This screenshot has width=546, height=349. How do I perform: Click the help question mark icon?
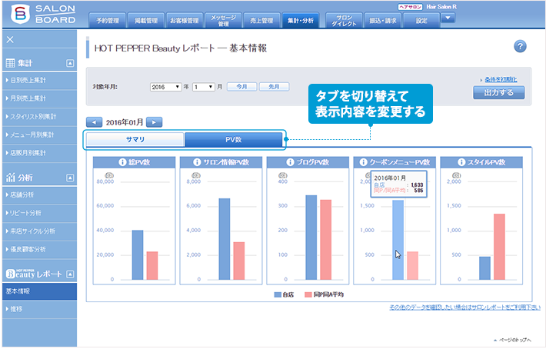tap(520, 48)
